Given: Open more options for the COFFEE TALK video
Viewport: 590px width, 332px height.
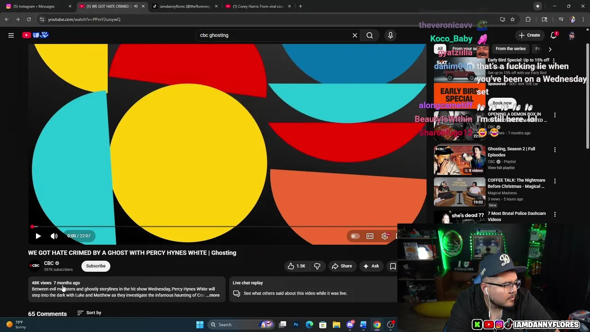Looking at the screenshot, I should [x=555, y=181].
